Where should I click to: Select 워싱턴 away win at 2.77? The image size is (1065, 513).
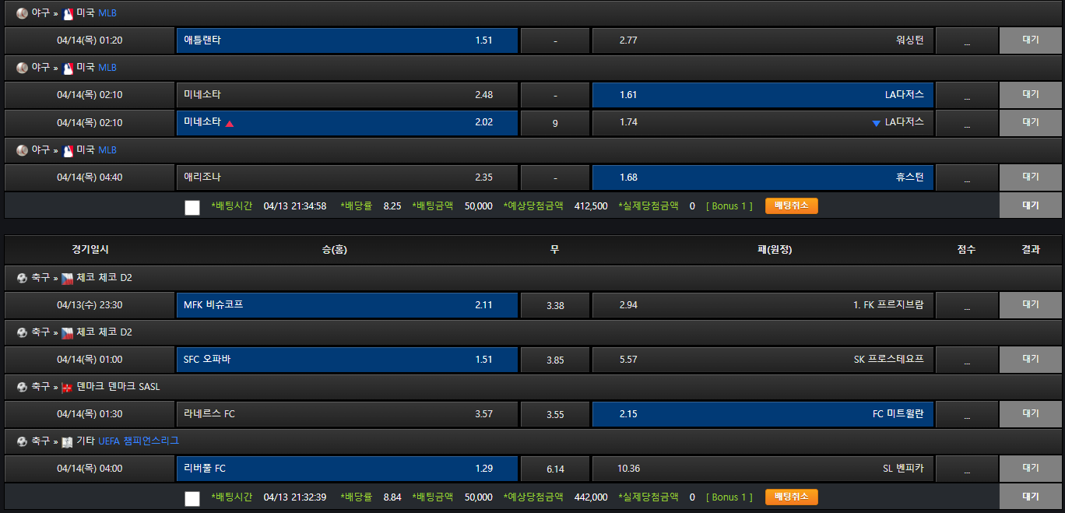point(763,40)
